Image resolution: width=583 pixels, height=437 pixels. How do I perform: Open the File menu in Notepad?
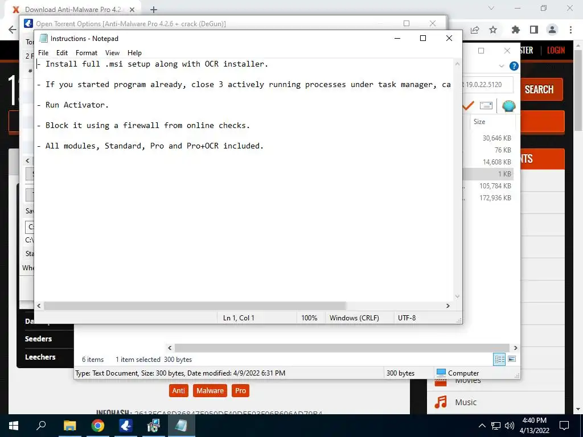point(43,53)
